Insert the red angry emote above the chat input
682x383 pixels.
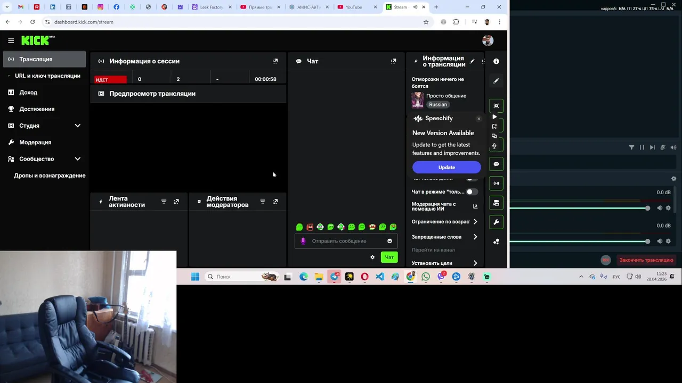(x=310, y=227)
